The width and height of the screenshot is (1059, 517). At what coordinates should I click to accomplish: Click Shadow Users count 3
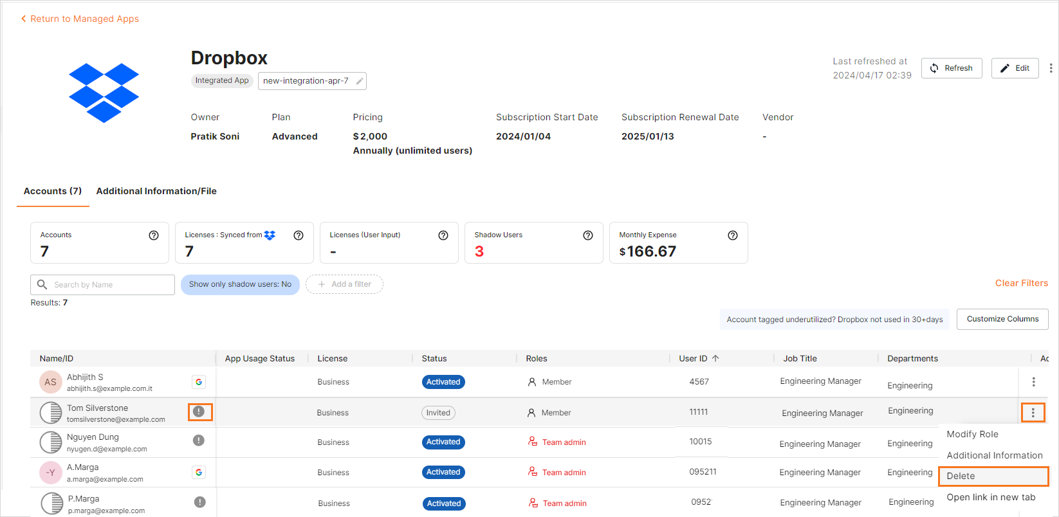pos(479,251)
